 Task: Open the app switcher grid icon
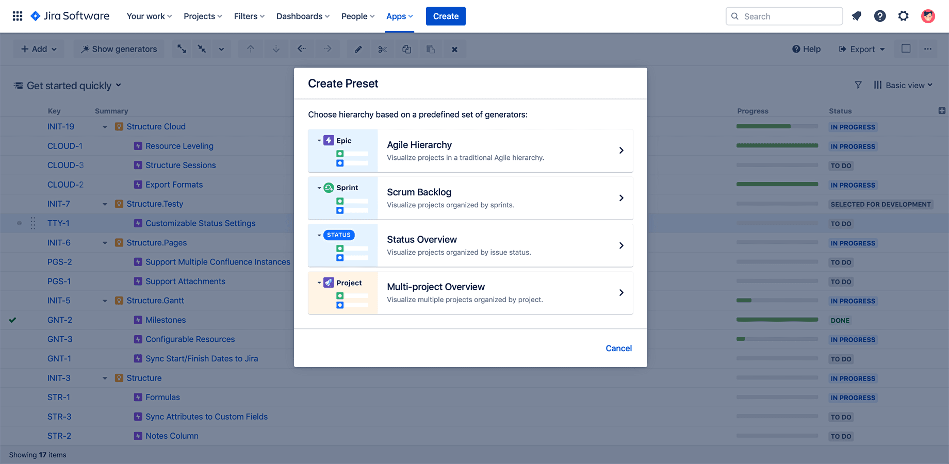tap(18, 16)
